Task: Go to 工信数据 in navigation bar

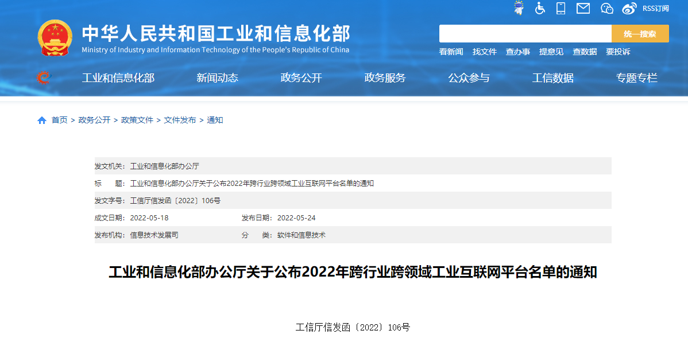Action: (552, 78)
